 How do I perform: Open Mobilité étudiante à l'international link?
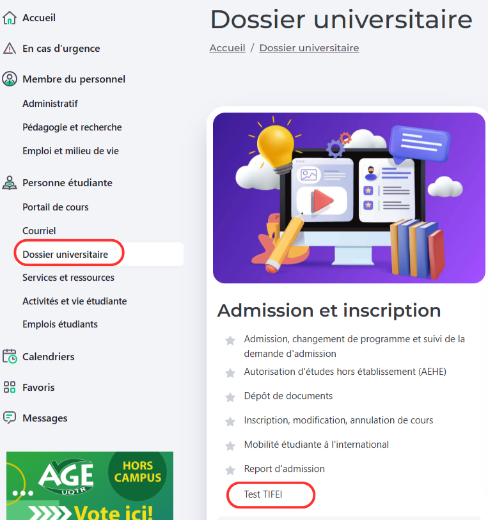316,445
